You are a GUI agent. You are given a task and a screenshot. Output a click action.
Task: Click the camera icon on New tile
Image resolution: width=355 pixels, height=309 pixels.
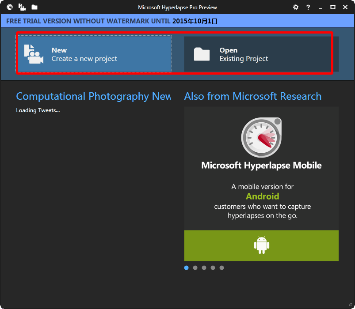(34, 54)
